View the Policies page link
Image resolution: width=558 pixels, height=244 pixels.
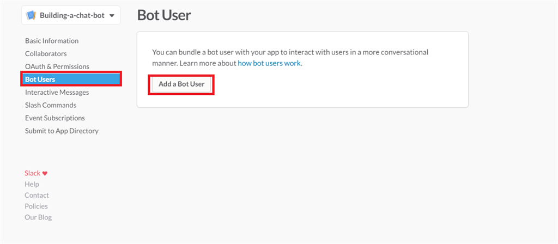coord(36,206)
